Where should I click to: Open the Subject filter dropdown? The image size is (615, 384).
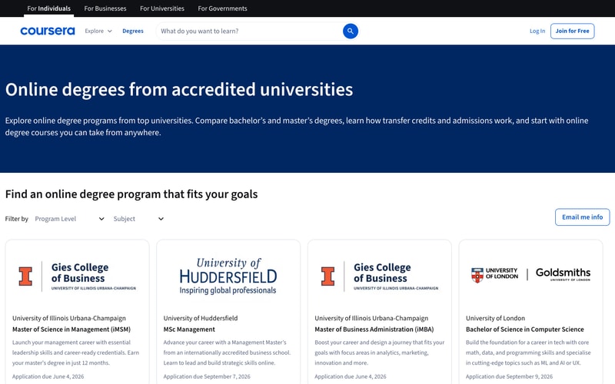tap(138, 219)
